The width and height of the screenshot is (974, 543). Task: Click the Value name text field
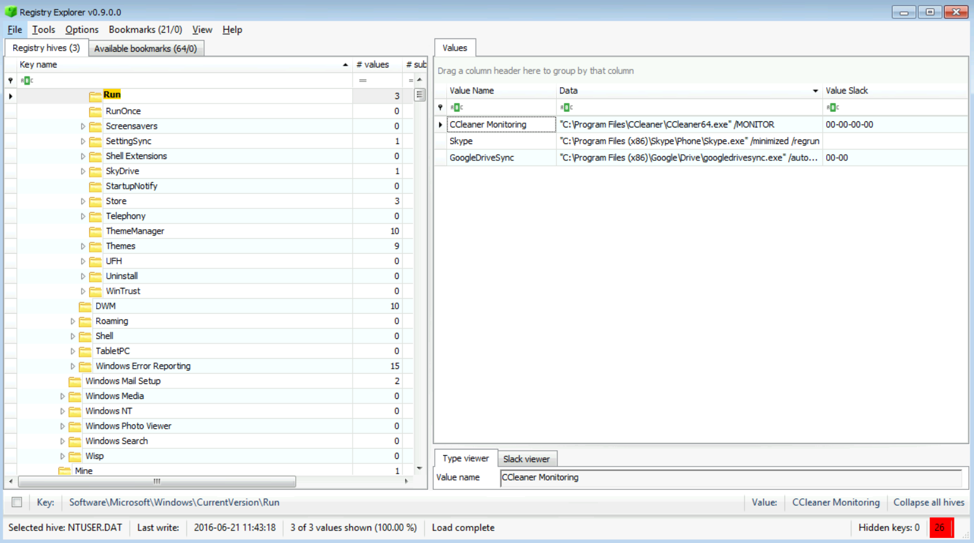(731, 478)
